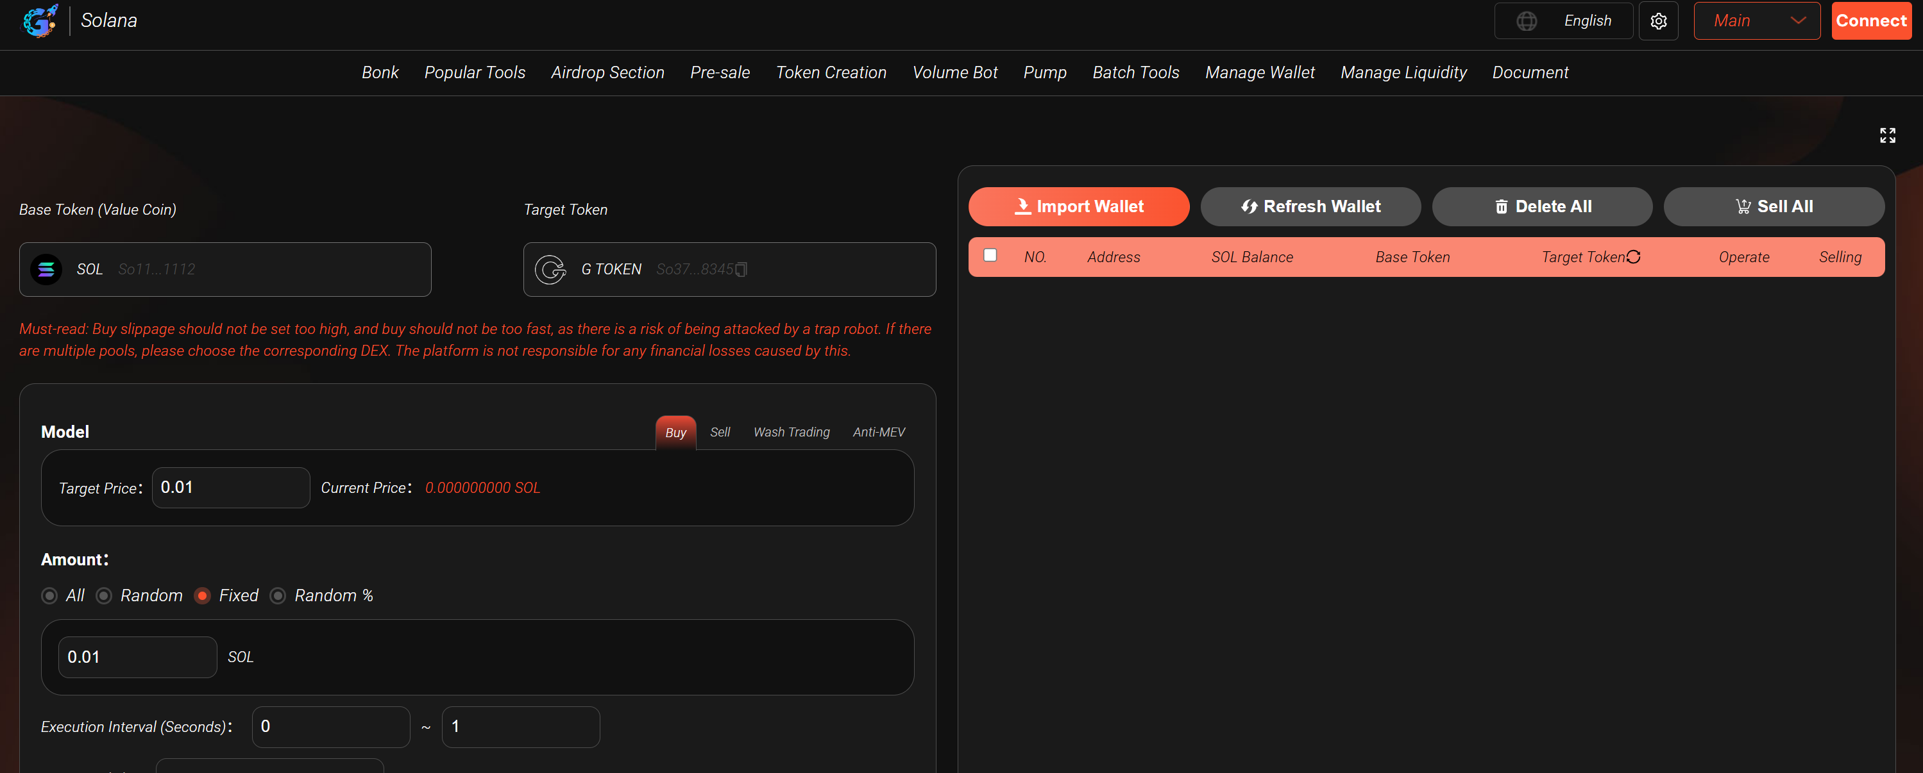
Task: Click the G TOKEN logo icon
Action: click(551, 269)
